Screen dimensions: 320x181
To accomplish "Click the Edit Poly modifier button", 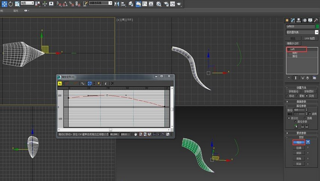I will 293,43.
